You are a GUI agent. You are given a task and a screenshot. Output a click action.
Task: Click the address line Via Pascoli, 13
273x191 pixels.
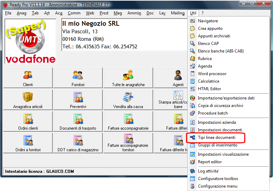pos(80,32)
